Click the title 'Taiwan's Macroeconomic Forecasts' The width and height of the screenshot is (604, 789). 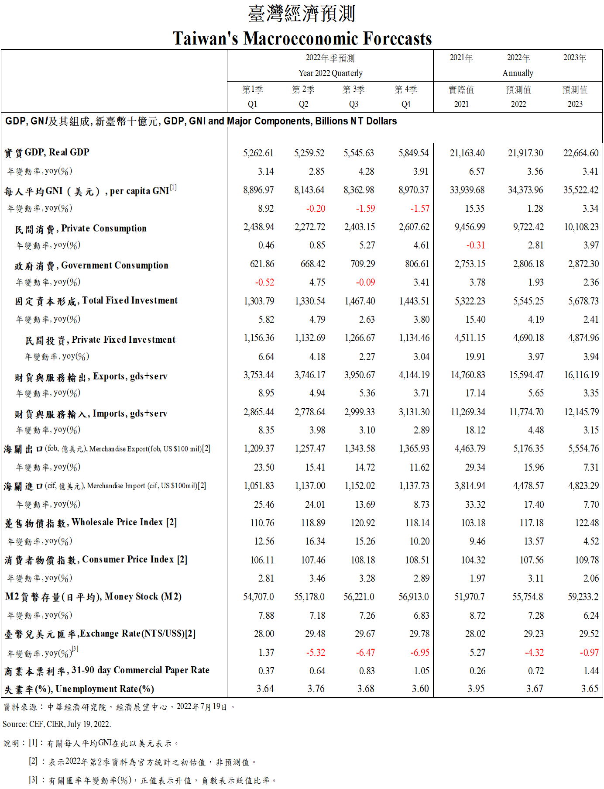[302, 38]
